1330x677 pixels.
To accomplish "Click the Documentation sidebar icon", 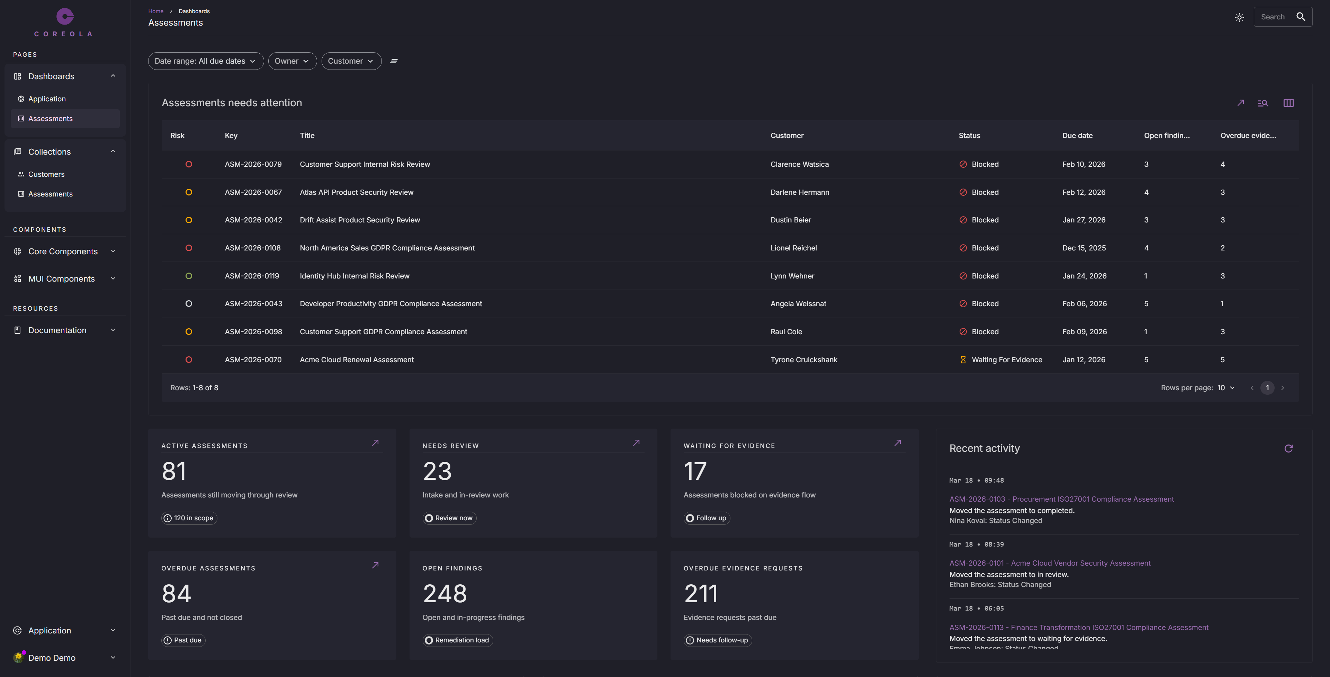I will click(18, 330).
